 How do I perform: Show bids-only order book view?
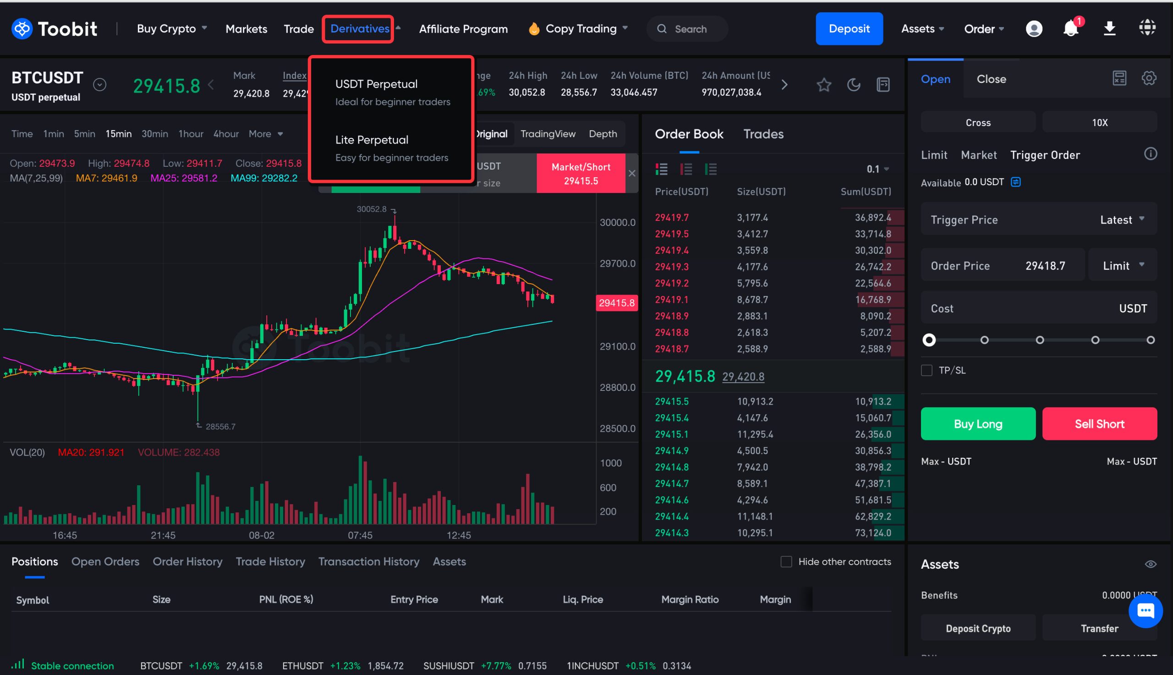coord(711,169)
